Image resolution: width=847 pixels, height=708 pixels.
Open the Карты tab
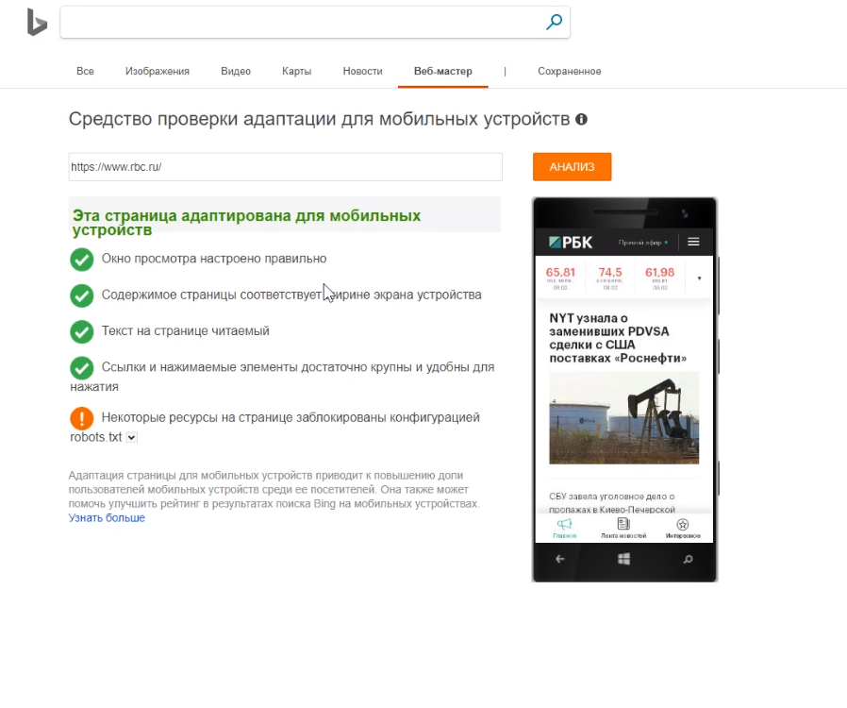point(296,71)
